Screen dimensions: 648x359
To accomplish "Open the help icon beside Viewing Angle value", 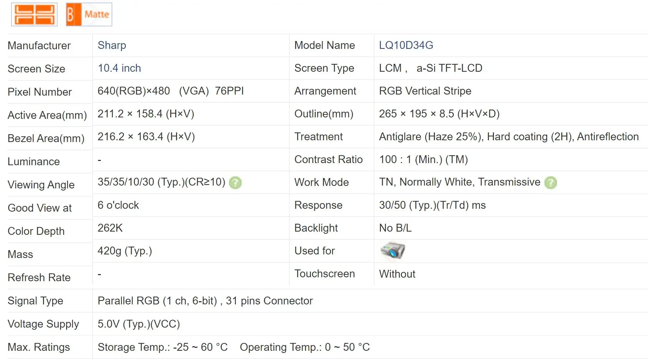I will tap(235, 183).
